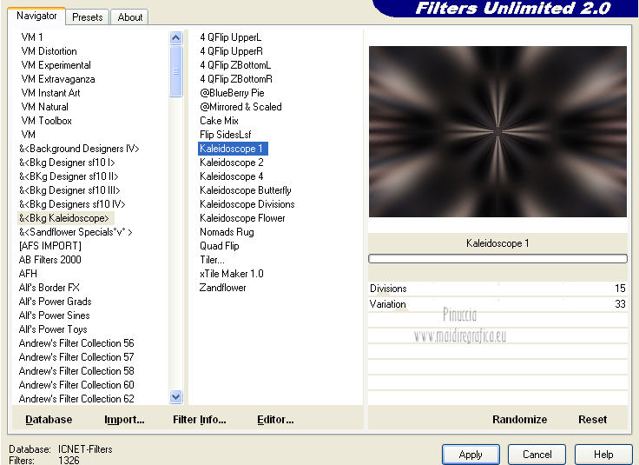This screenshot has height=465, width=639.
Task: Select Alf's Power Toys category
Action: (x=53, y=329)
